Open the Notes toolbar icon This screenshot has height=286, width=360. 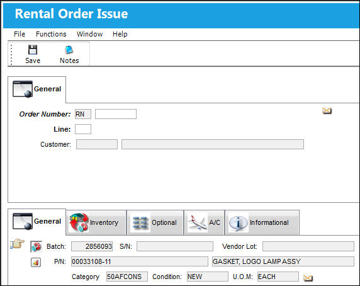(69, 54)
